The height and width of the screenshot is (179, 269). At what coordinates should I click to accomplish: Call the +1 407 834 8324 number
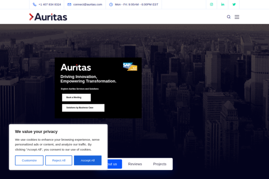49,5
